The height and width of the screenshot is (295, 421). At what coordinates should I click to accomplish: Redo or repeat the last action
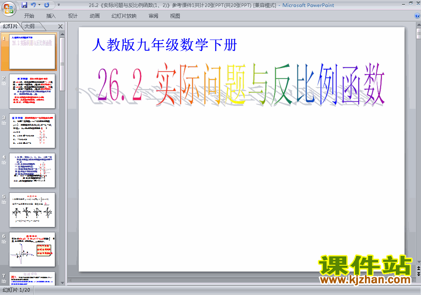[47, 5]
